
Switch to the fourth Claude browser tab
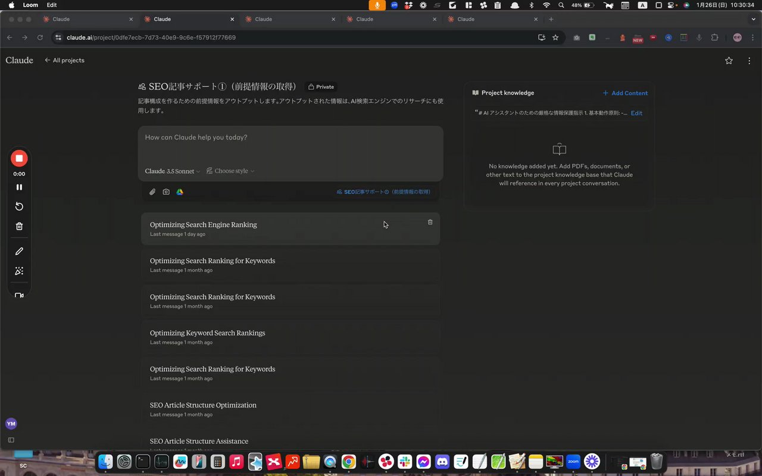click(390, 19)
